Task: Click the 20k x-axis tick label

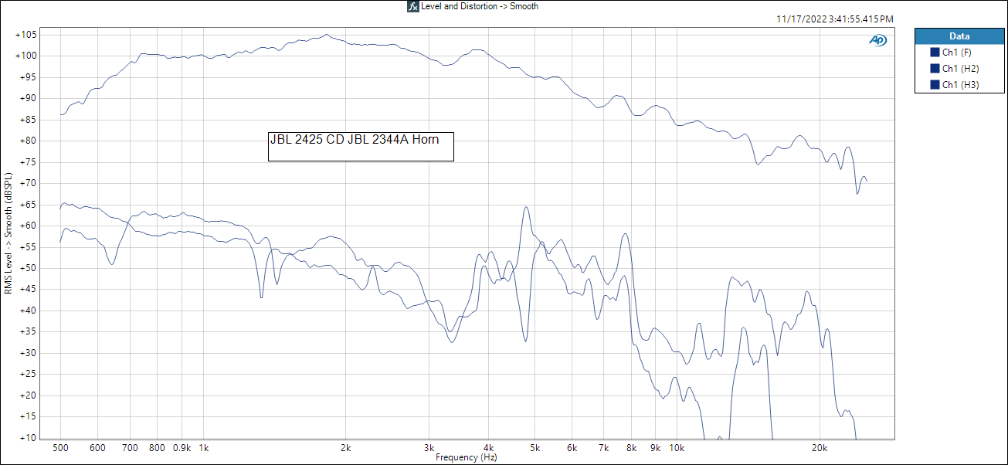Action: 820,448
